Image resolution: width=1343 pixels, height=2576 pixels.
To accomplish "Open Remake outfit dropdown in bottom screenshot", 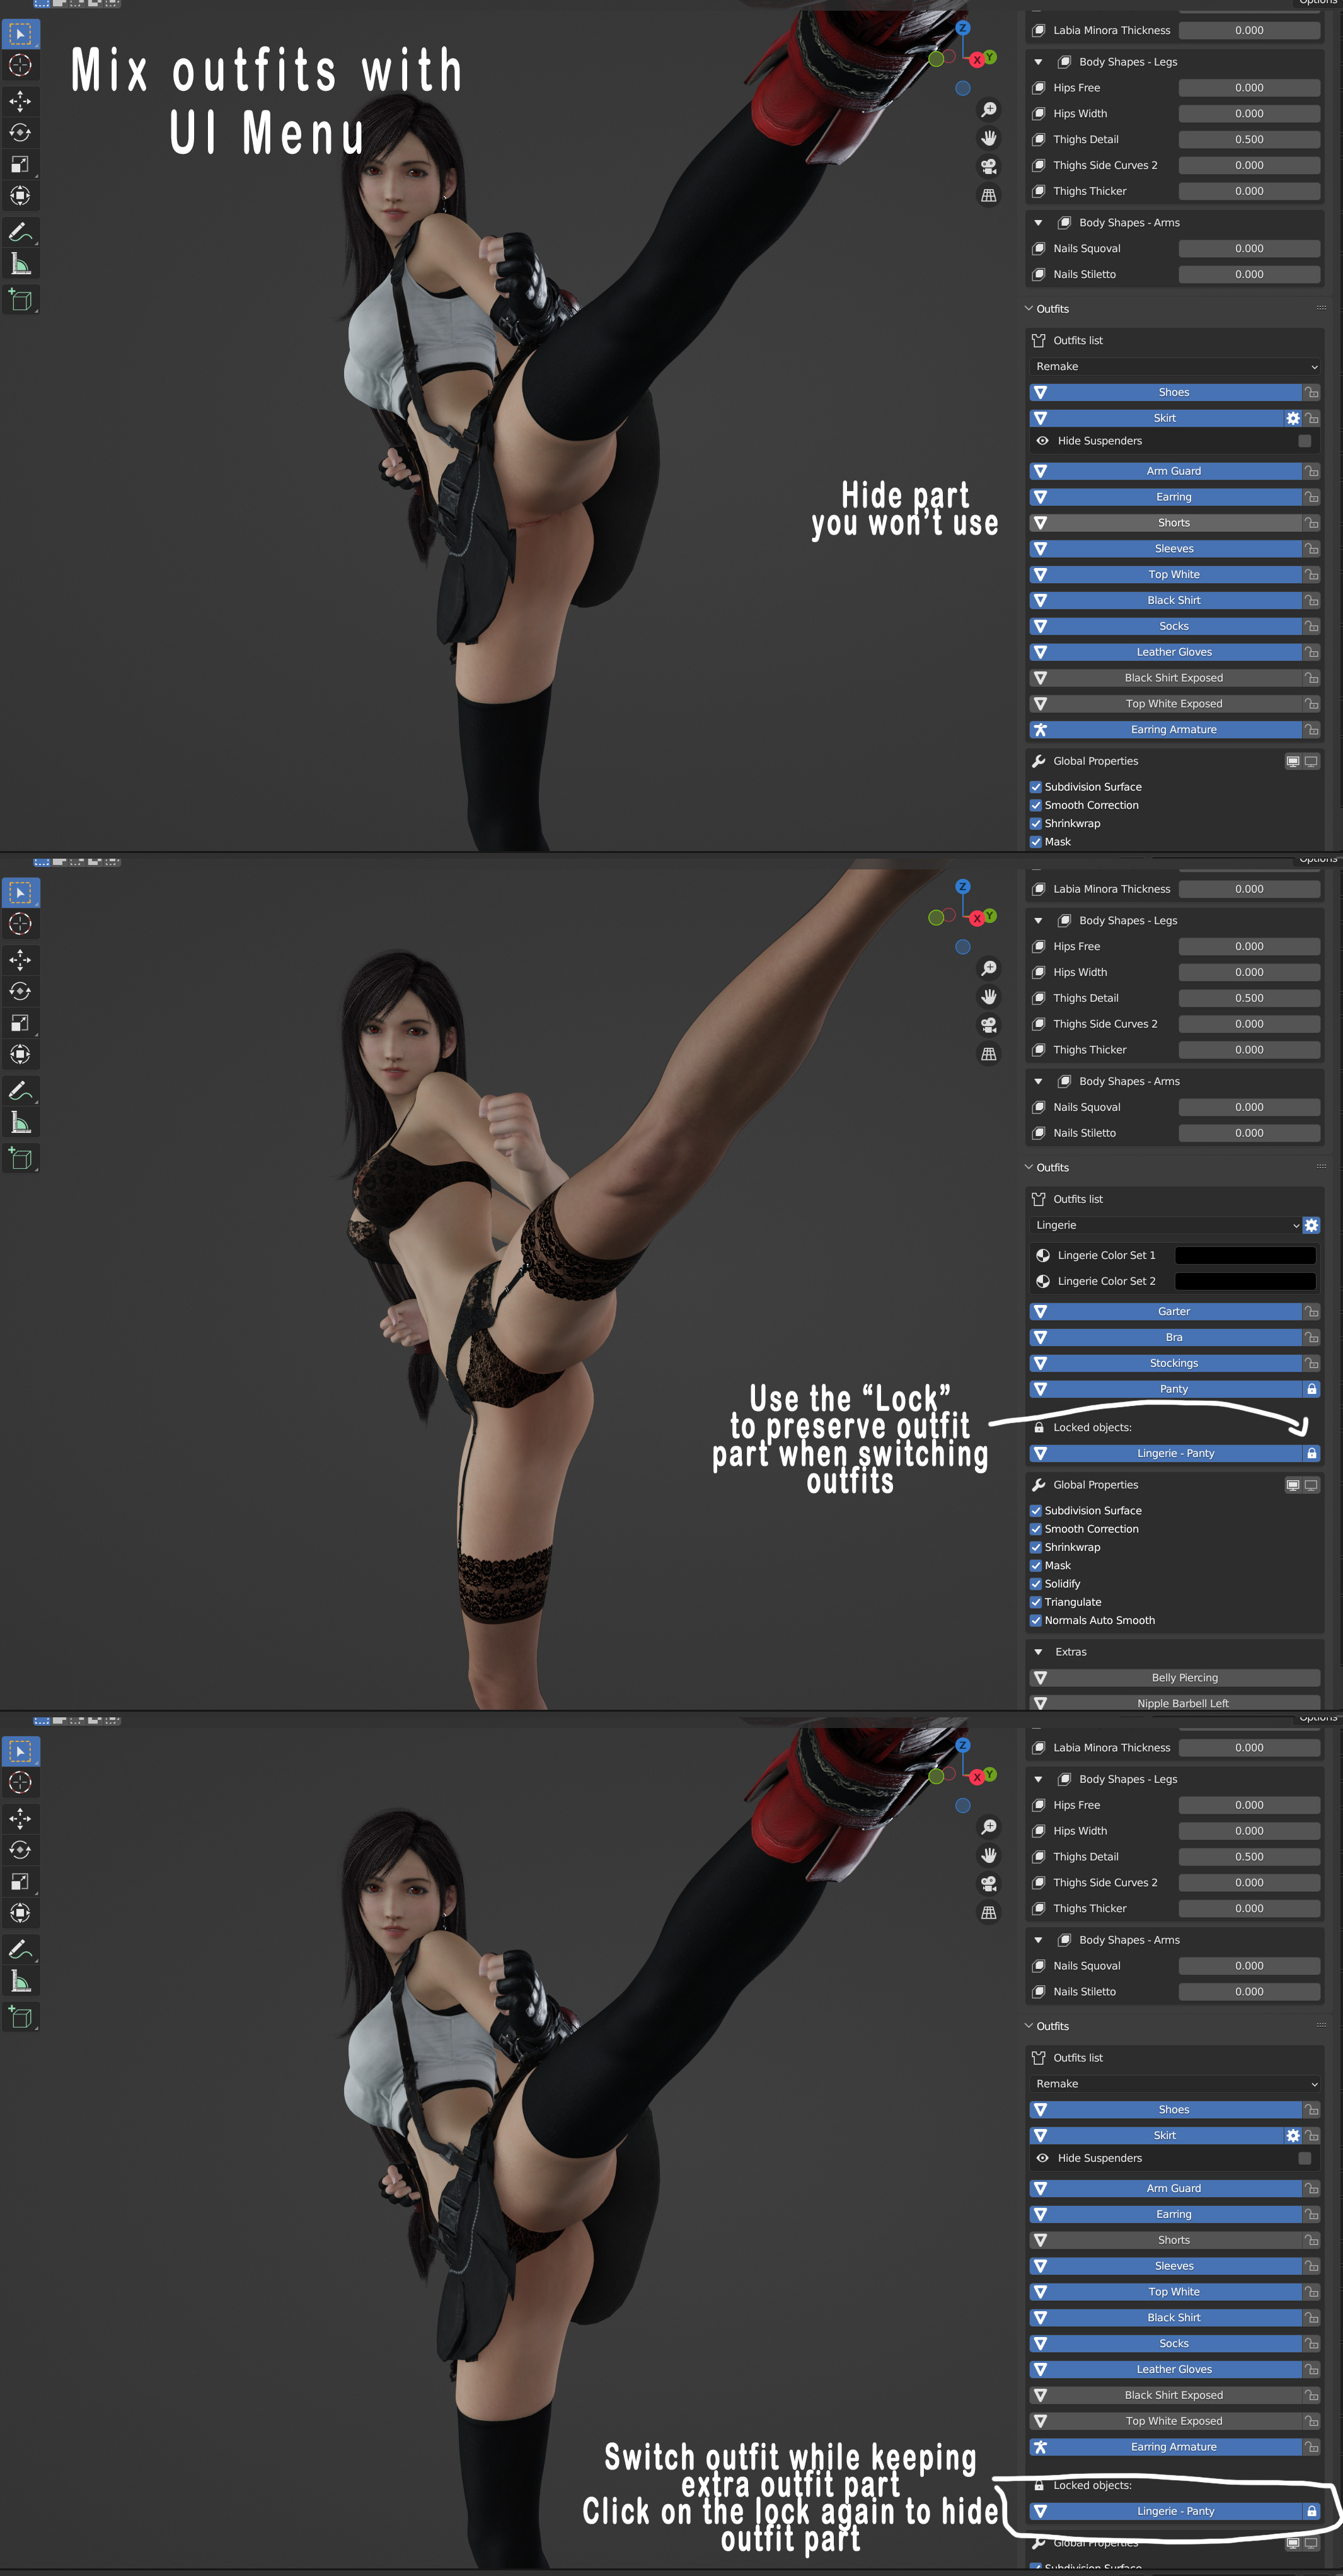I will tap(1175, 2084).
